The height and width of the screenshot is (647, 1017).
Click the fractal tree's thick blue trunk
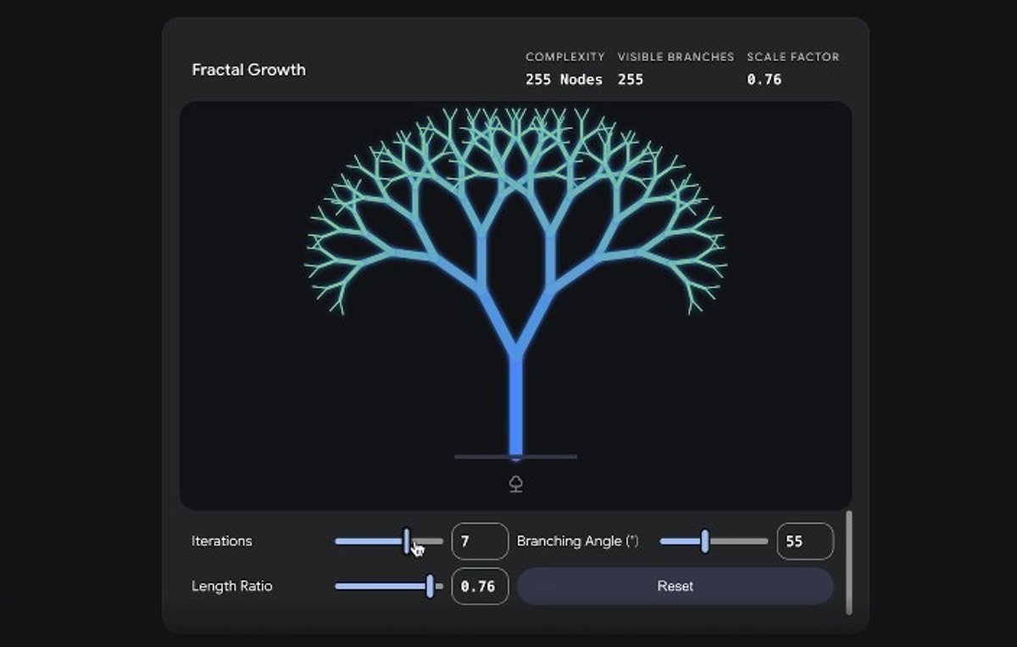click(515, 407)
